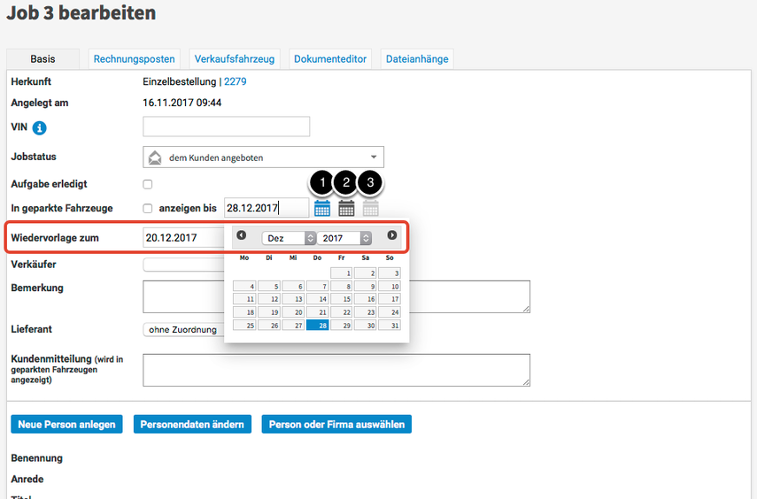Screen dimensions: 757x499
Task: Click the Neue Person anlegen button
Action: coord(67,425)
